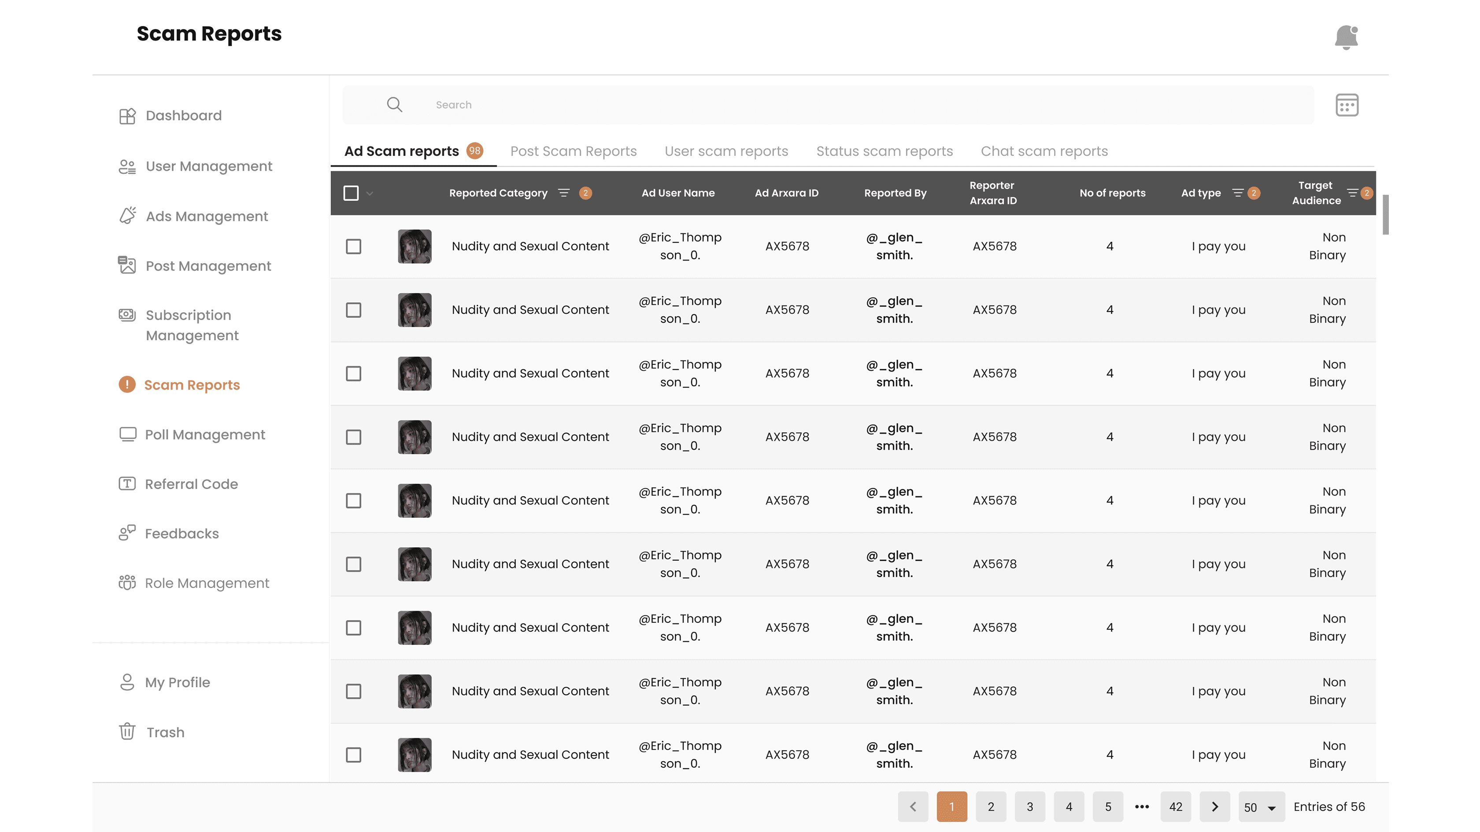Open the Reported Category filter

tap(564, 193)
